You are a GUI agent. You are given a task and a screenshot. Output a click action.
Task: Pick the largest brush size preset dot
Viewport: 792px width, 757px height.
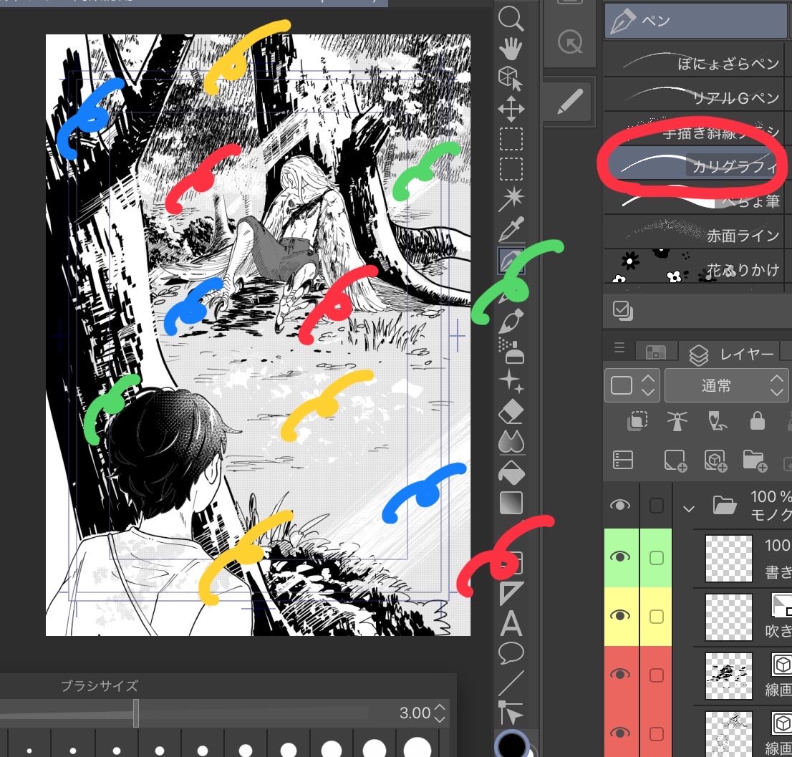417,748
